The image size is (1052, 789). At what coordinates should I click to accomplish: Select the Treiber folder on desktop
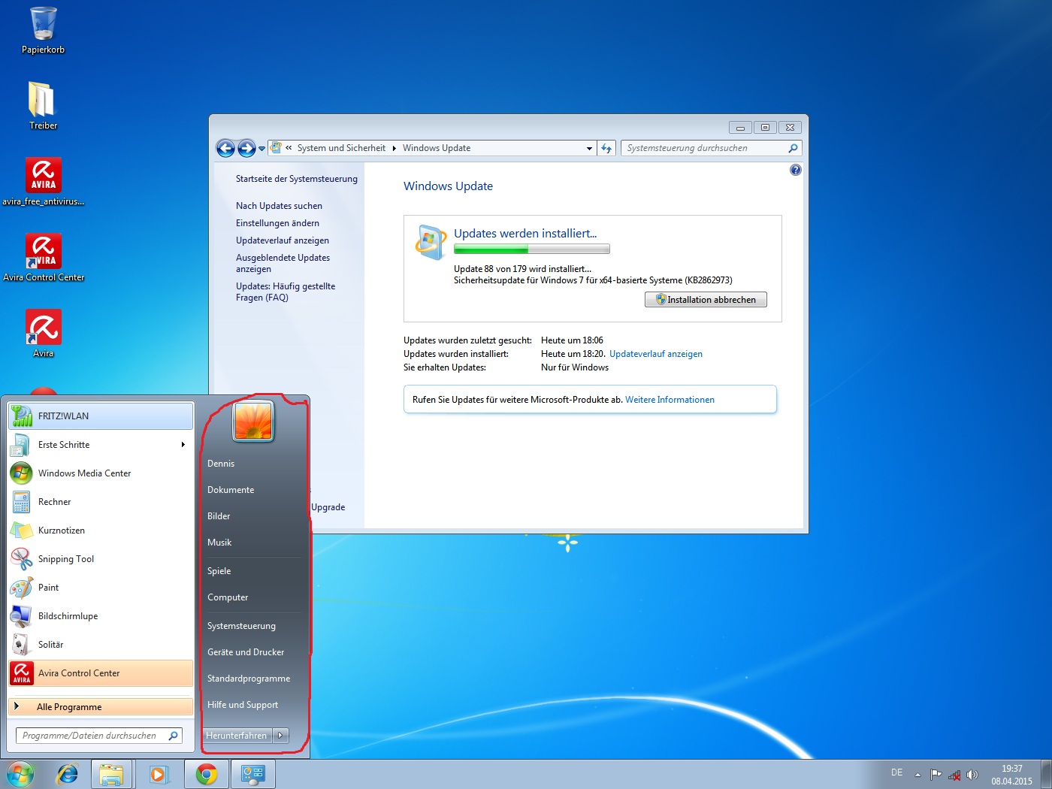(x=43, y=105)
